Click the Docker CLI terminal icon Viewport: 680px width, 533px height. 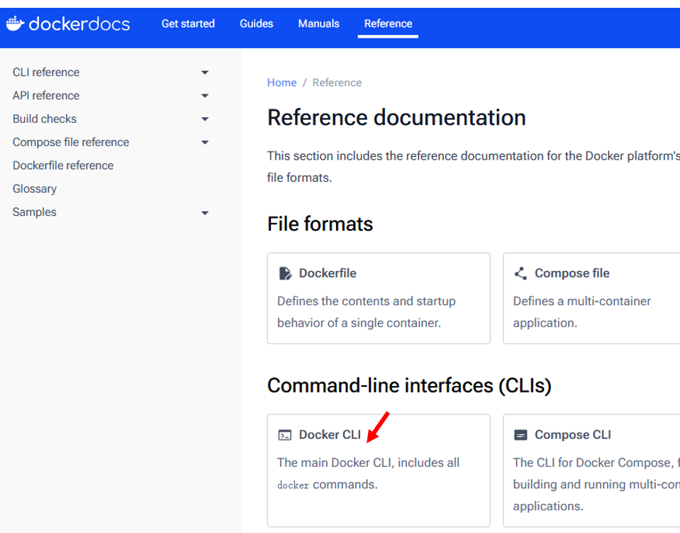(284, 435)
